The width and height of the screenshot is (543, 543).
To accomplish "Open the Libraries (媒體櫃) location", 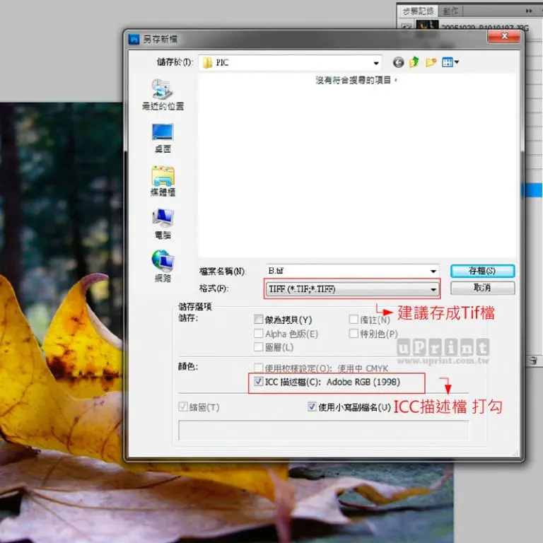I will [163, 181].
